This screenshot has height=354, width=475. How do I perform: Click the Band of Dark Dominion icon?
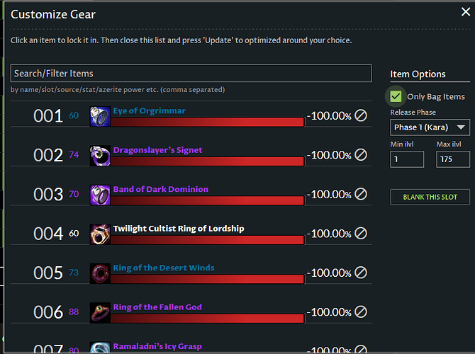(x=100, y=195)
